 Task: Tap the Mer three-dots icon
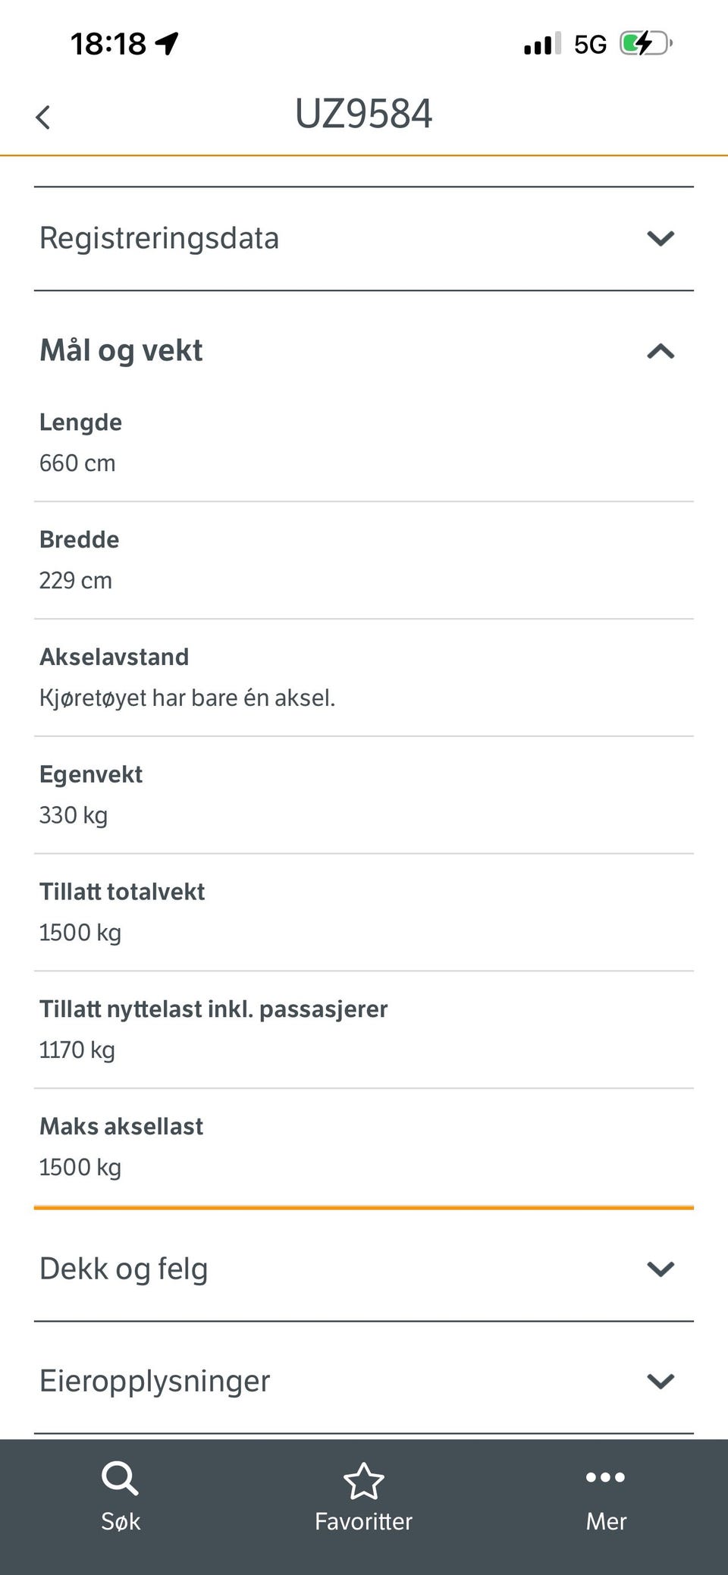(606, 1476)
